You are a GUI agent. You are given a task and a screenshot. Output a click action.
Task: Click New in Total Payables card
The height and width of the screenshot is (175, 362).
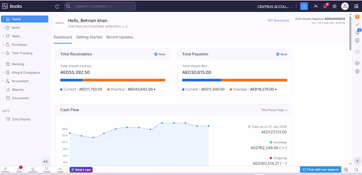click(x=282, y=55)
